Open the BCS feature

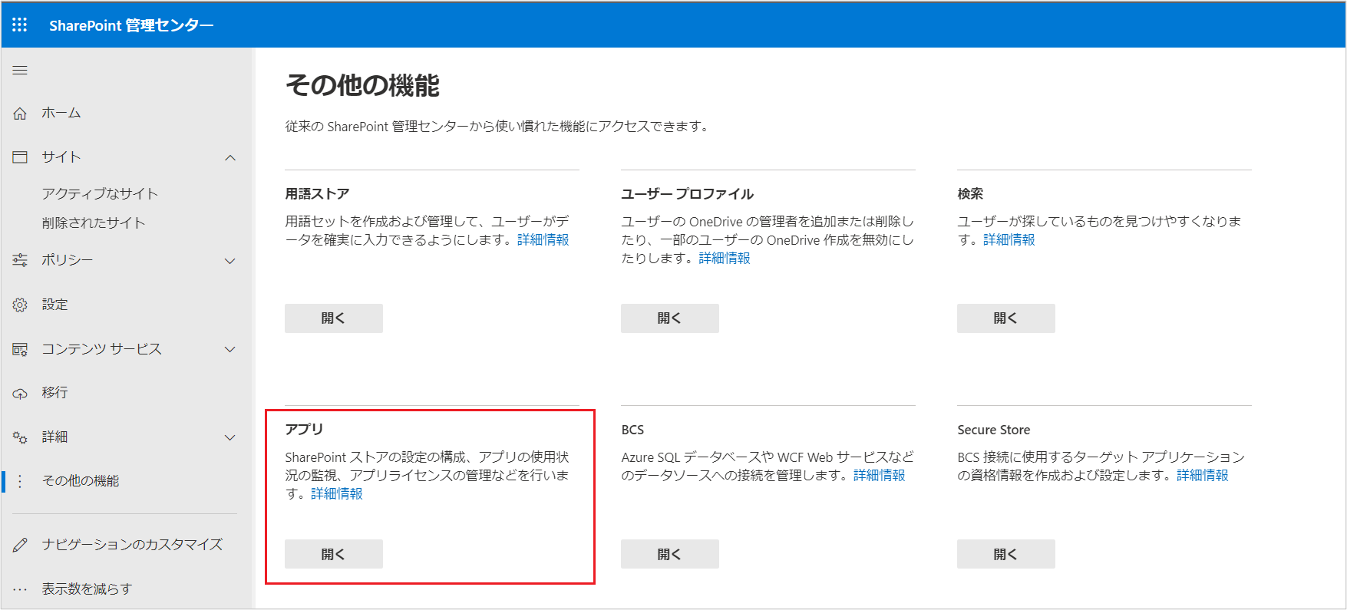click(670, 554)
